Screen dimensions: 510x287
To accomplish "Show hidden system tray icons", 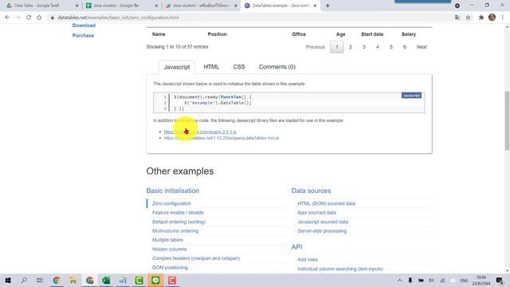I will pyautogui.click(x=399, y=280).
